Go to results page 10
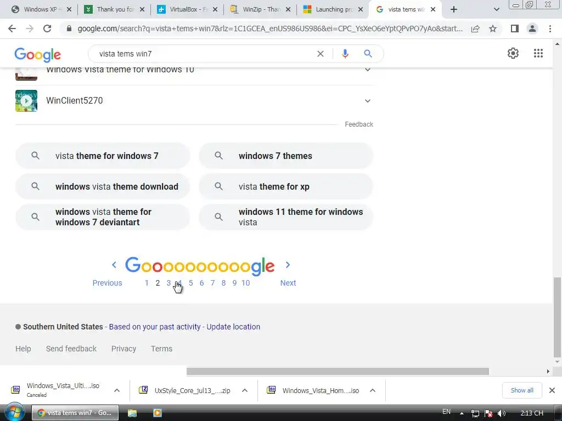The width and height of the screenshot is (562, 421). pyautogui.click(x=245, y=283)
